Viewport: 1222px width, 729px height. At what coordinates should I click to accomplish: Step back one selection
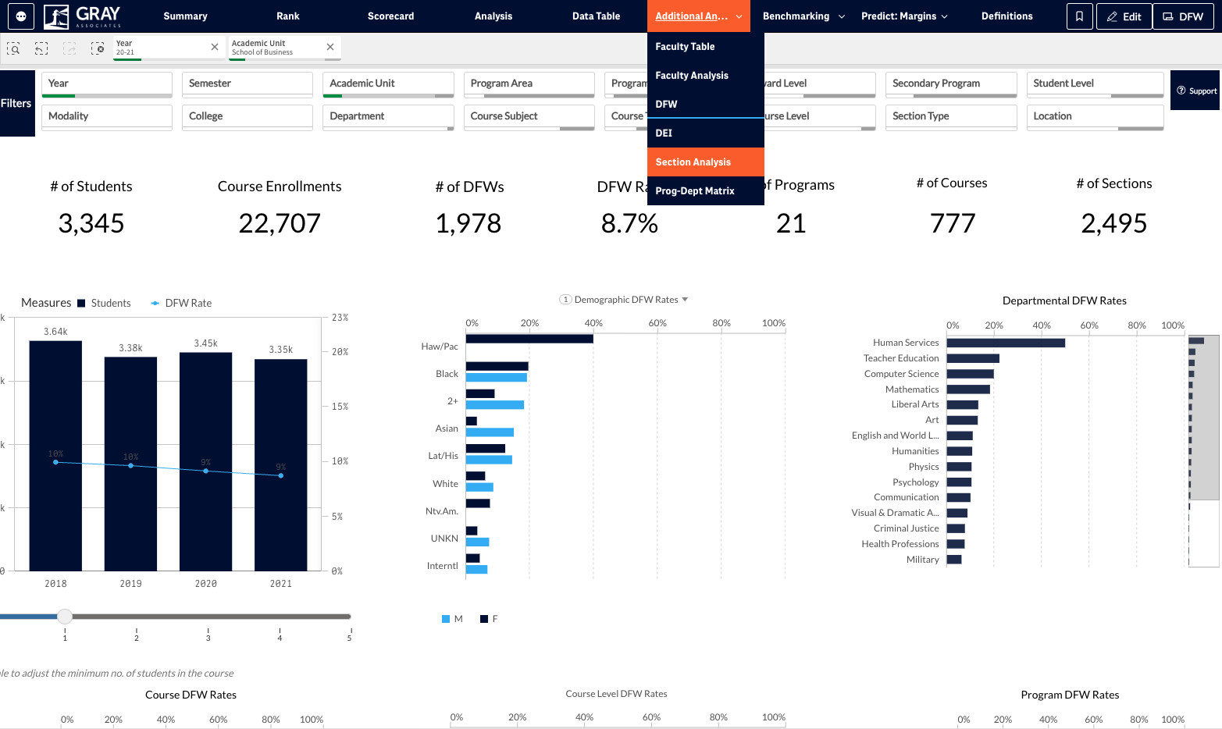point(41,48)
